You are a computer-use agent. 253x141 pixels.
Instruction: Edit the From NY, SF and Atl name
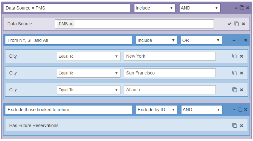pyautogui.click(x=69, y=40)
